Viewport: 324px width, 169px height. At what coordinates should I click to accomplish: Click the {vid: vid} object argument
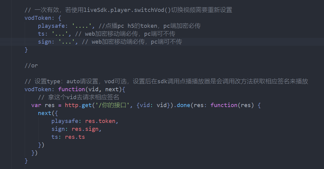coord(152,105)
